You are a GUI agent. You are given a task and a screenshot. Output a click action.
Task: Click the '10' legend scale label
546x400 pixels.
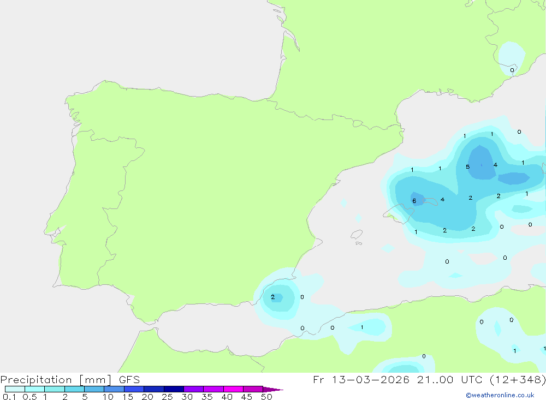[x=108, y=397]
